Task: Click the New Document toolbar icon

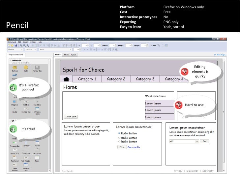Action: click(9, 45)
